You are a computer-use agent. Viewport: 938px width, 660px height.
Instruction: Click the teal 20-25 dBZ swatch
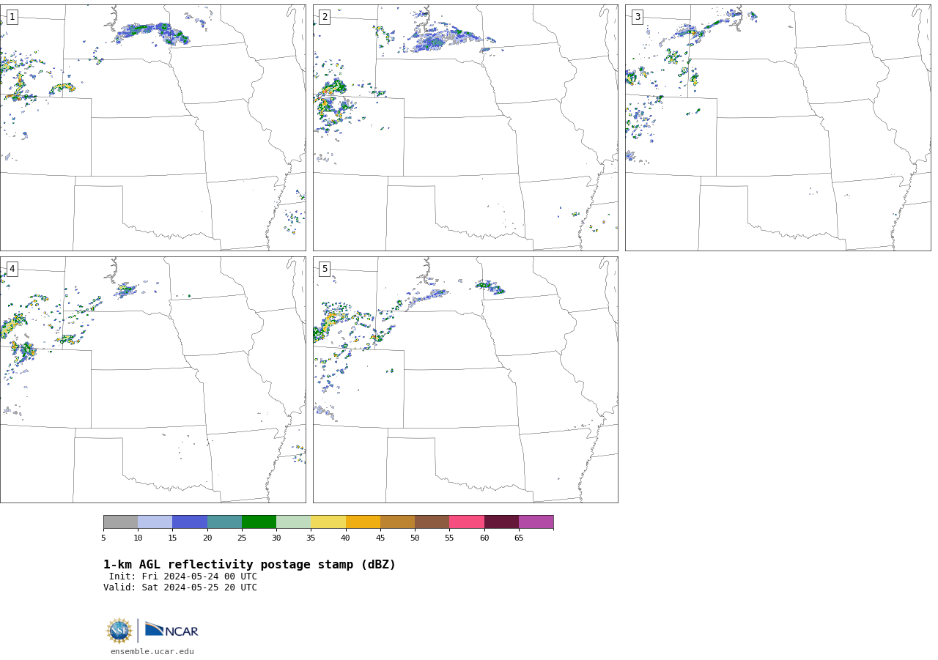224,522
